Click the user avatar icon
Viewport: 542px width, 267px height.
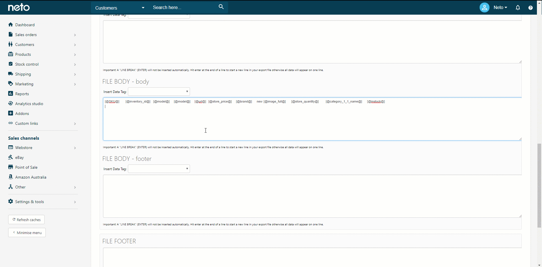tap(484, 7)
